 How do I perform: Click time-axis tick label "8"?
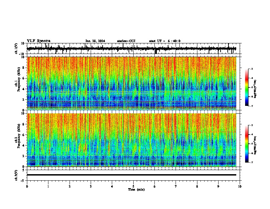[197, 186]
